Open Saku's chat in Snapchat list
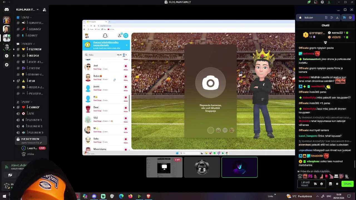The image size is (356, 200). (x=106, y=140)
